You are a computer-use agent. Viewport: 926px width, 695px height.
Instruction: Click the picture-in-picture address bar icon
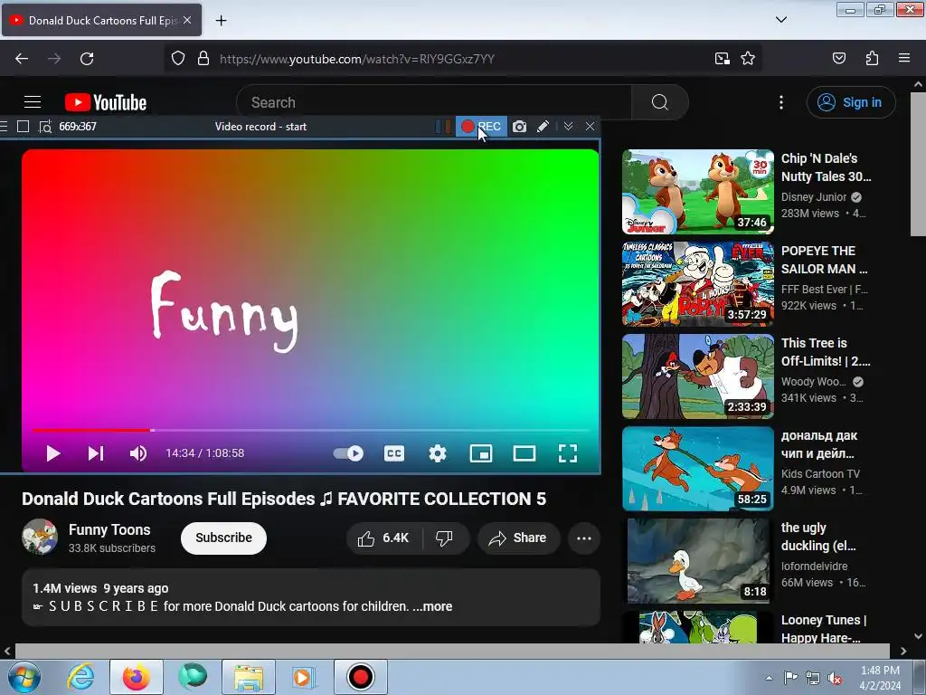point(722,59)
